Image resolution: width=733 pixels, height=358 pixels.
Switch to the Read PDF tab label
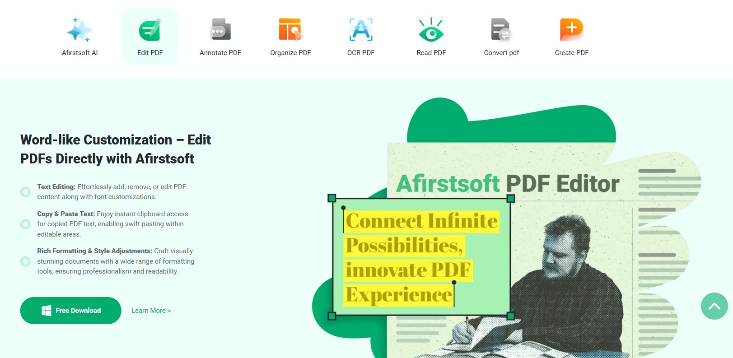431,53
